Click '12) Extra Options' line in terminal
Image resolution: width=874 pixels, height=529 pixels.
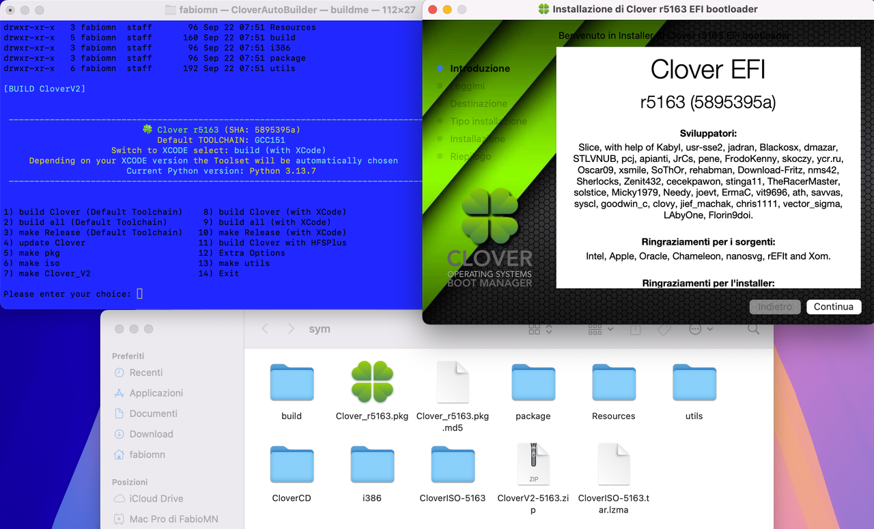pos(242,253)
